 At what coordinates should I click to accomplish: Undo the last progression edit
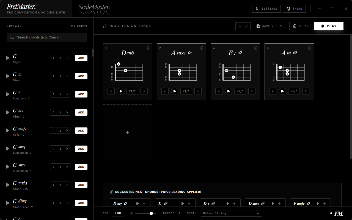pyautogui.click(x=239, y=26)
